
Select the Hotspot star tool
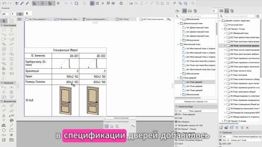pyautogui.click(x=11, y=135)
